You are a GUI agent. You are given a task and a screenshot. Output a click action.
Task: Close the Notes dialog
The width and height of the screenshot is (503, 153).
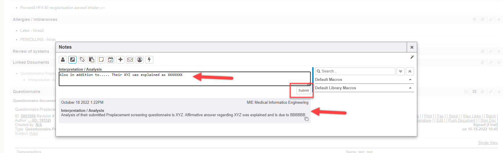412,47
